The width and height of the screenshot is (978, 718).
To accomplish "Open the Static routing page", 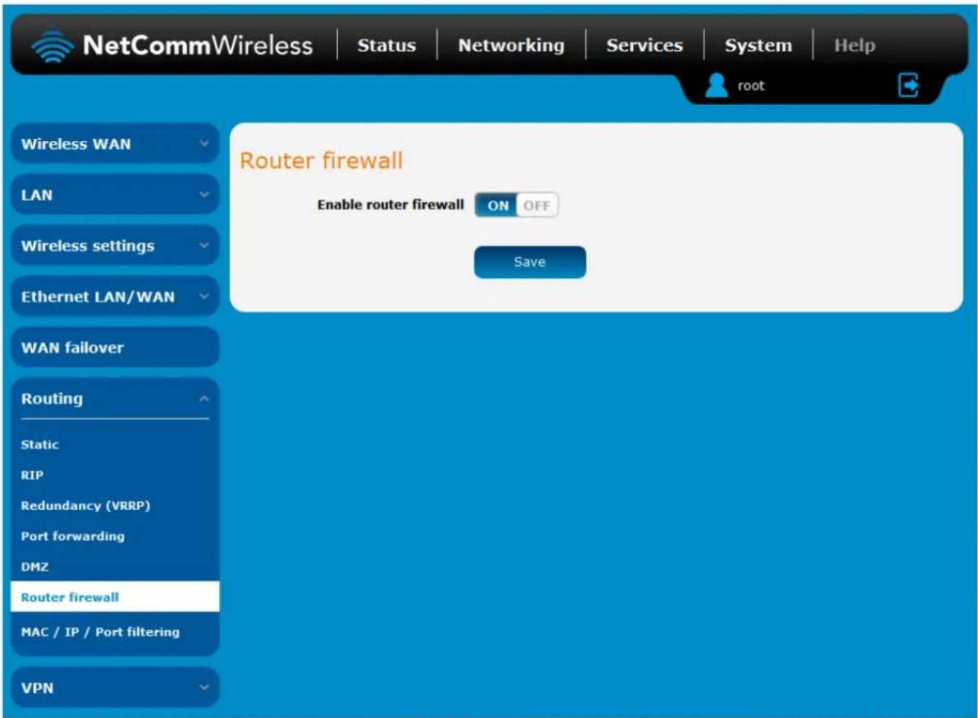I will (x=39, y=444).
